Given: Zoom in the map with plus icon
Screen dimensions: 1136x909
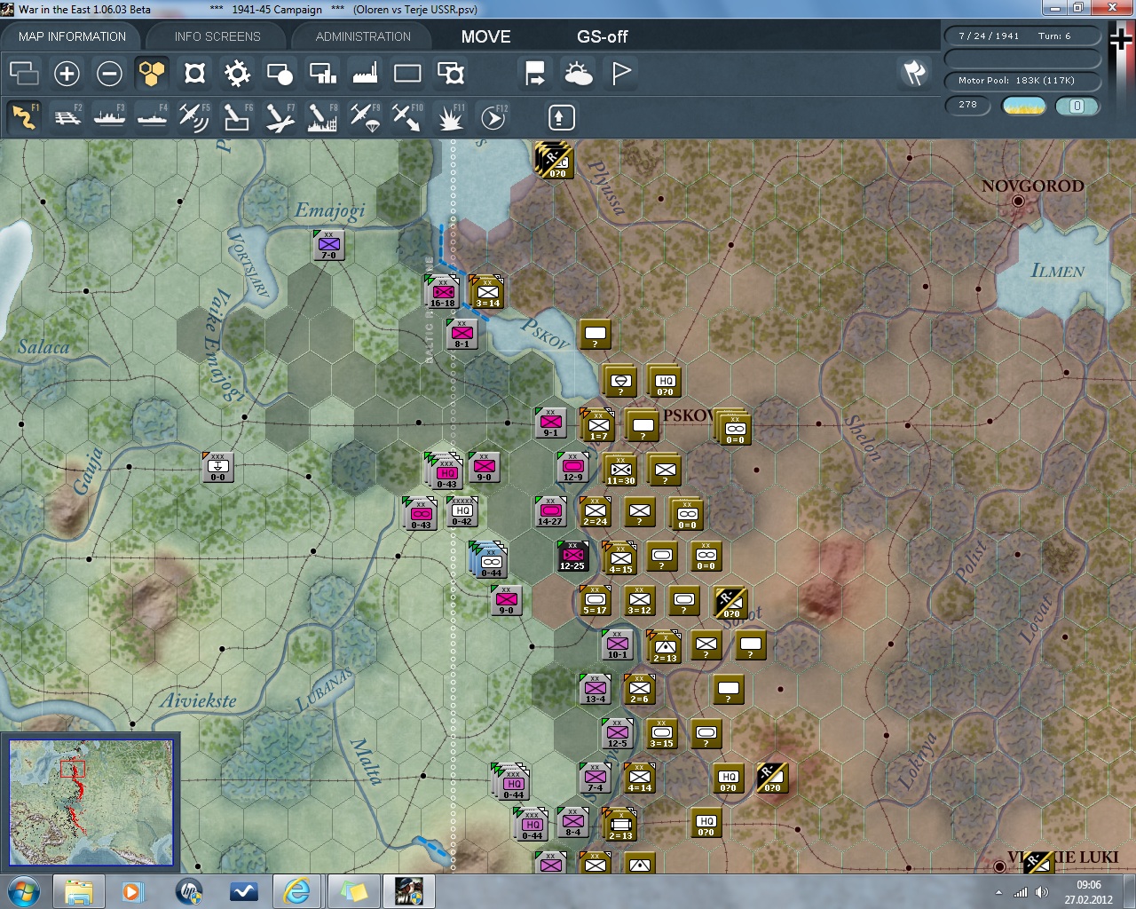Looking at the screenshot, I should [67, 73].
